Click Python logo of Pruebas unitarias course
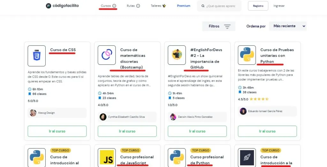The height and width of the screenshot is (167, 327). coord(247,55)
